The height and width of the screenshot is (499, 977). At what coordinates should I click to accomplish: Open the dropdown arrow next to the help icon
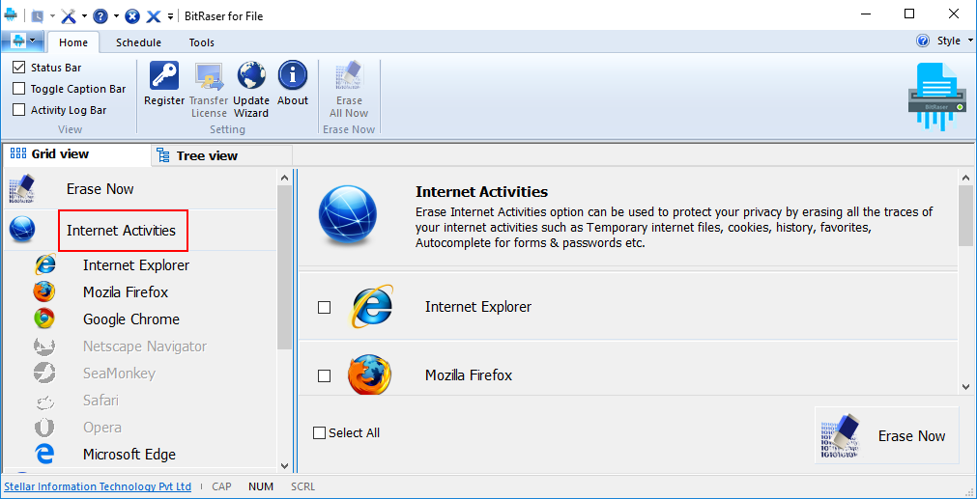click(116, 16)
